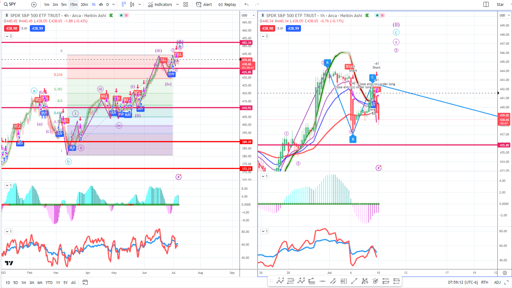Set date range to All
Viewport: 512px width, 288px height.
click(74, 283)
